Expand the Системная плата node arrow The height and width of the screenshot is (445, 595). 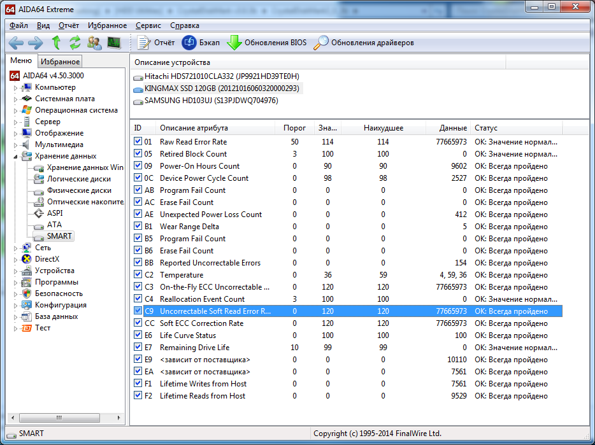pos(15,99)
